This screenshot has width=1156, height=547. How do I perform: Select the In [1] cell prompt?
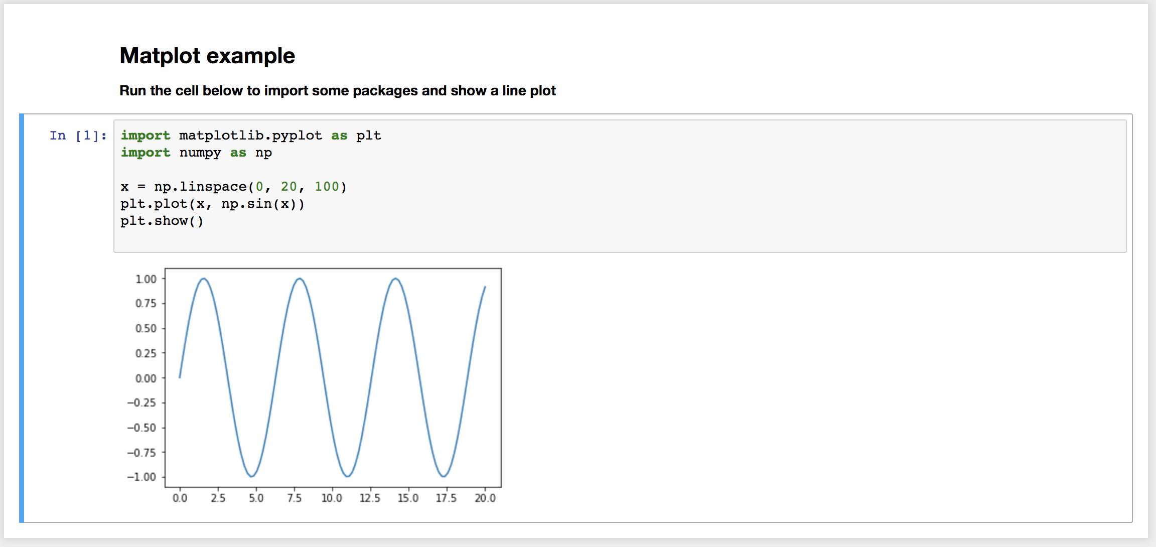78,135
